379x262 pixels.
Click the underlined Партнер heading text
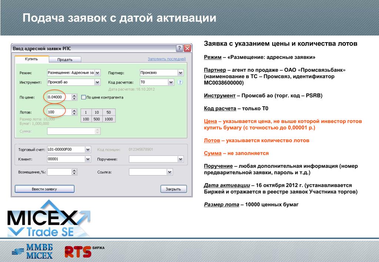[215, 70]
